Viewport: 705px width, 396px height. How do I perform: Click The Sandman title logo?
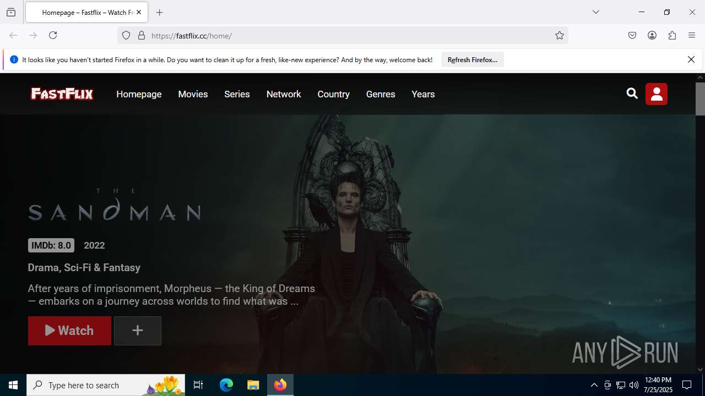click(x=115, y=205)
